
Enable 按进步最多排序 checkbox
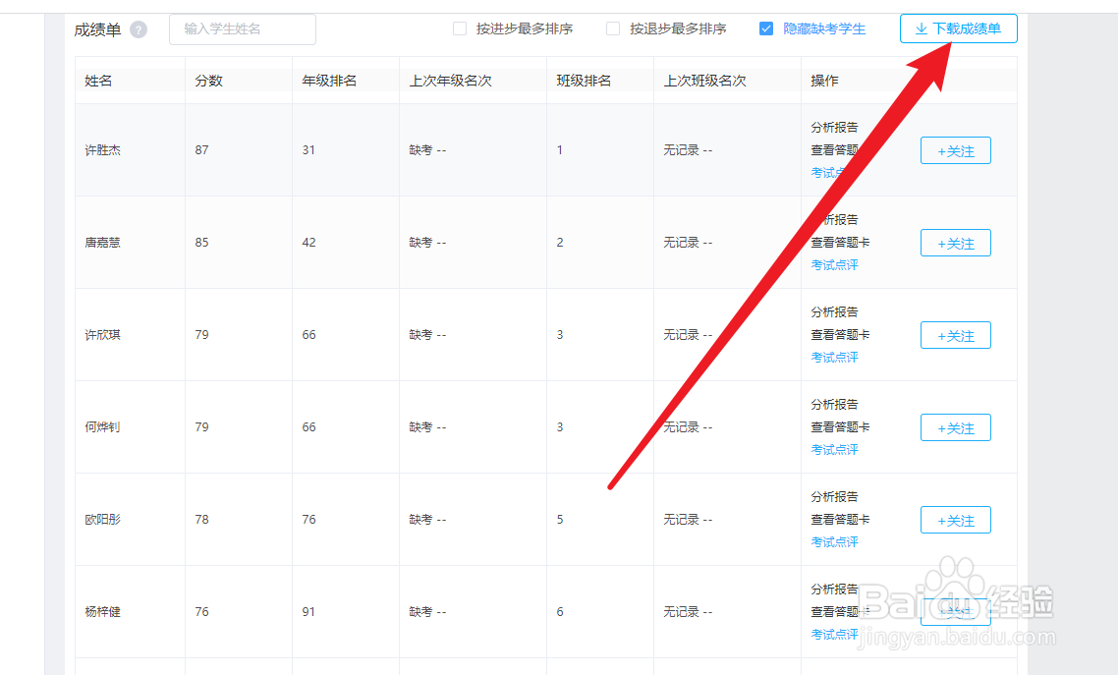click(x=460, y=28)
